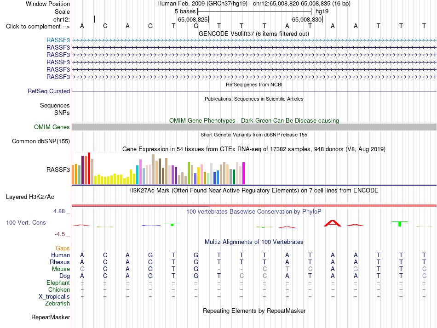
Task: Click the 'RefSeq genes from NCBI' track title
Action: click(254, 85)
